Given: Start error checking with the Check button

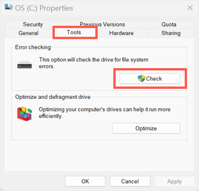Looking at the screenshot, I should 150,79.
